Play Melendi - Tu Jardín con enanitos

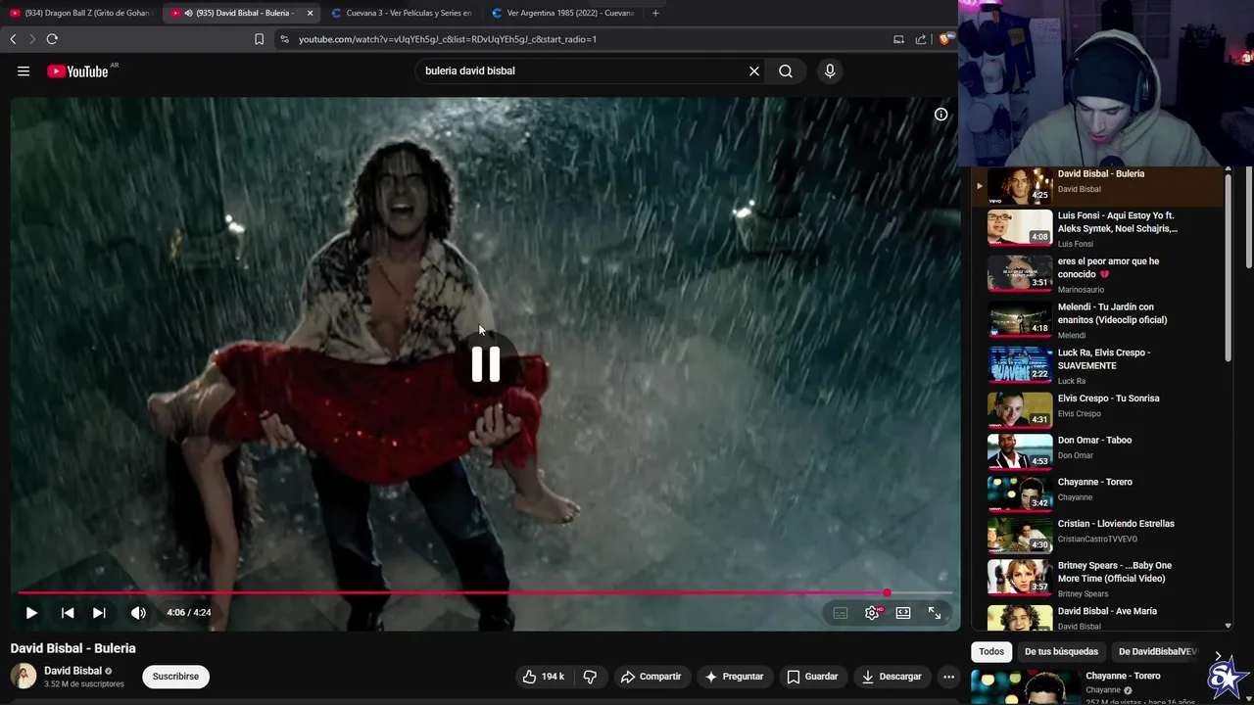[x=1097, y=320]
